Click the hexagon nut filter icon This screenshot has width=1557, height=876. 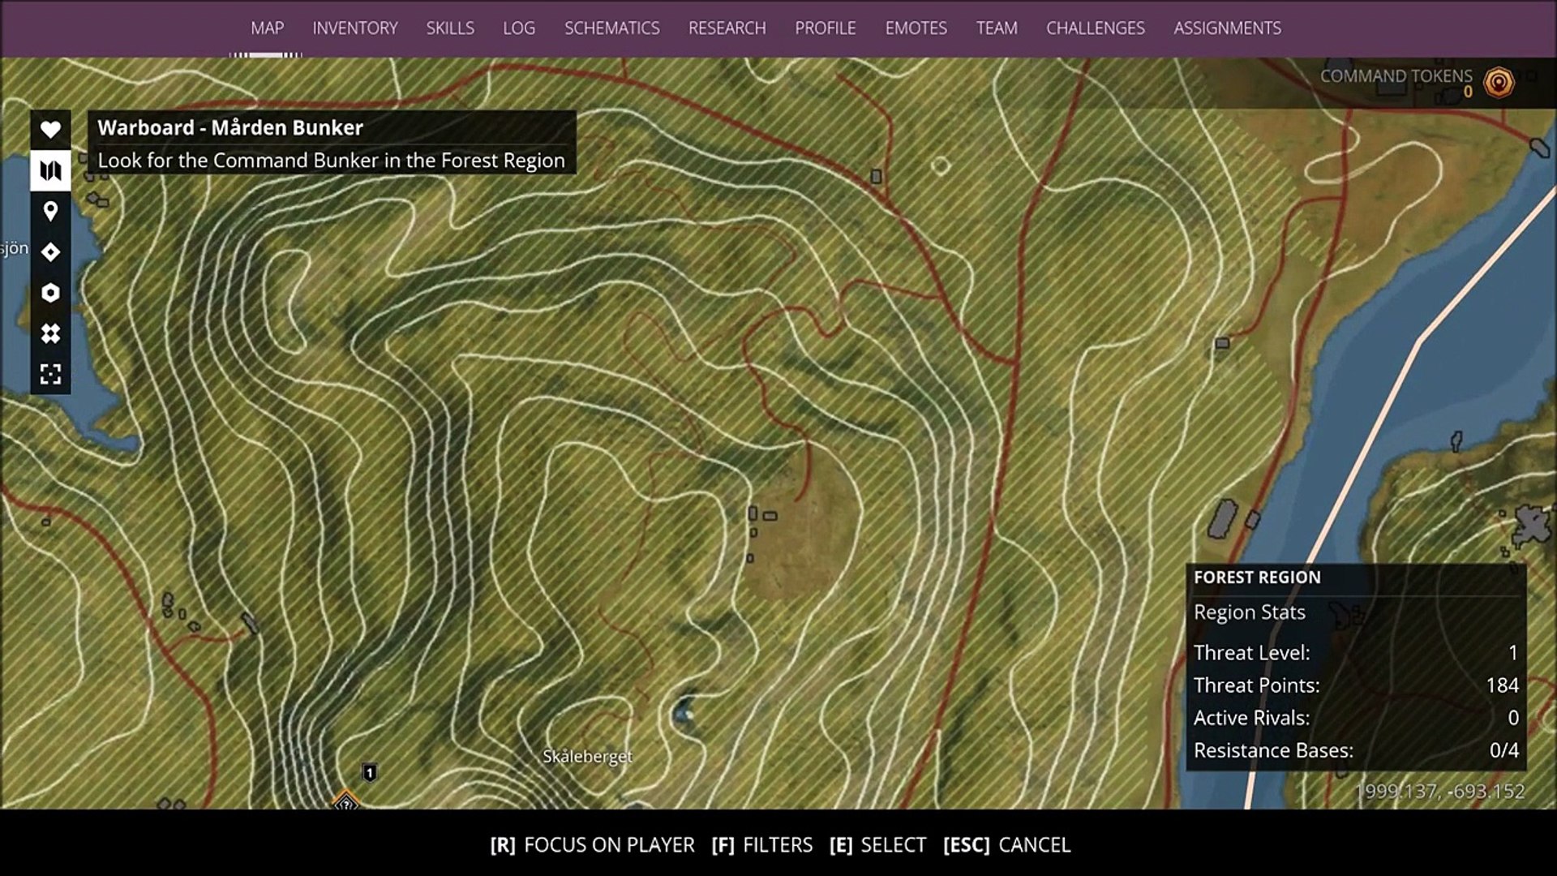(50, 293)
